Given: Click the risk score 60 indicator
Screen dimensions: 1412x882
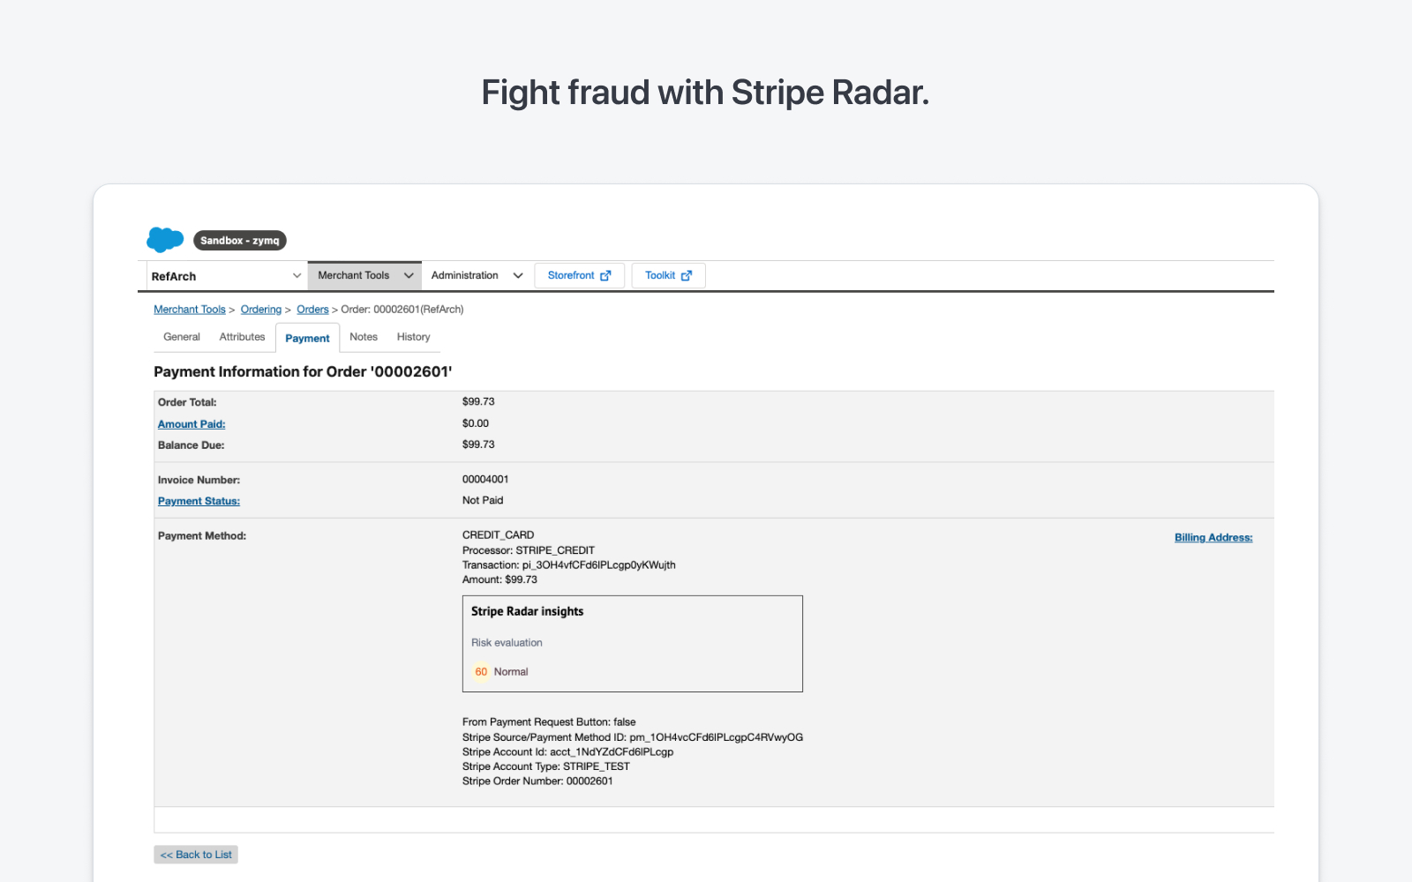Looking at the screenshot, I should click(481, 671).
